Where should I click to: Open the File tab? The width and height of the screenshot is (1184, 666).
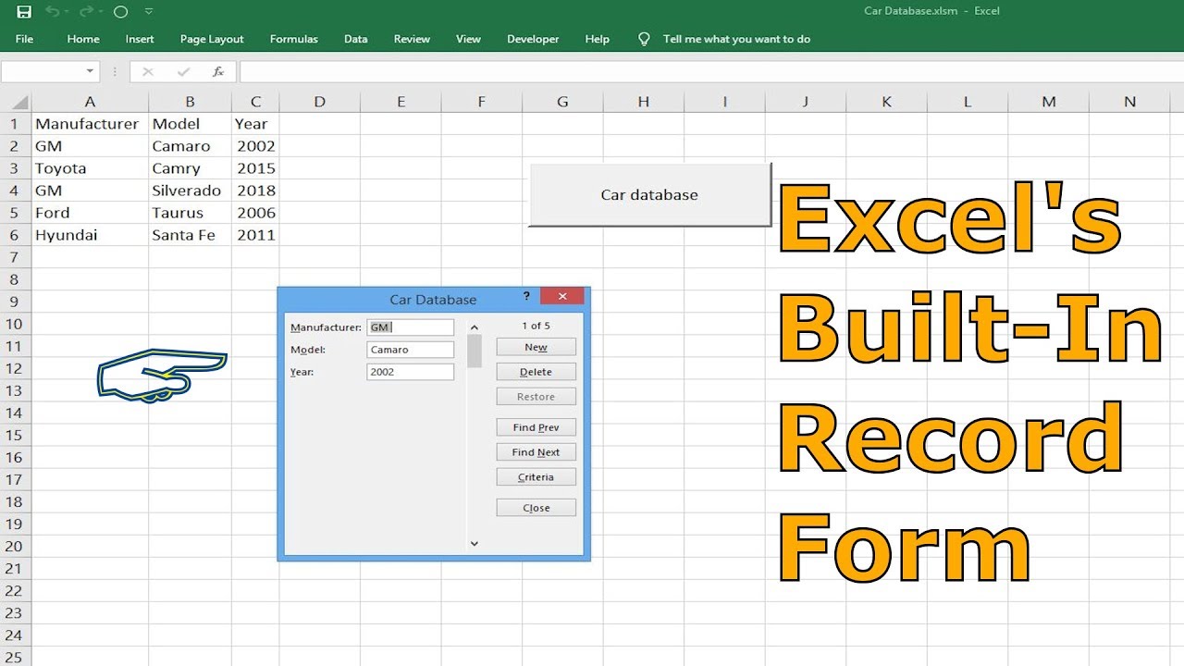click(x=24, y=39)
